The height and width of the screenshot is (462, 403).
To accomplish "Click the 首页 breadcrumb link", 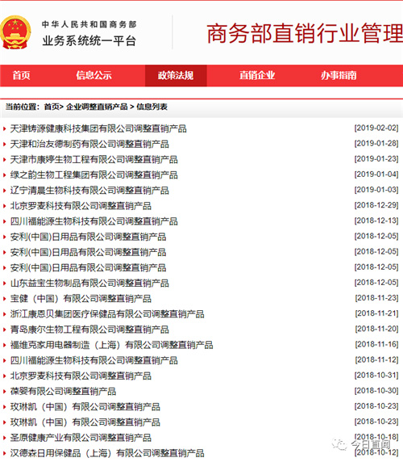I will [52, 107].
